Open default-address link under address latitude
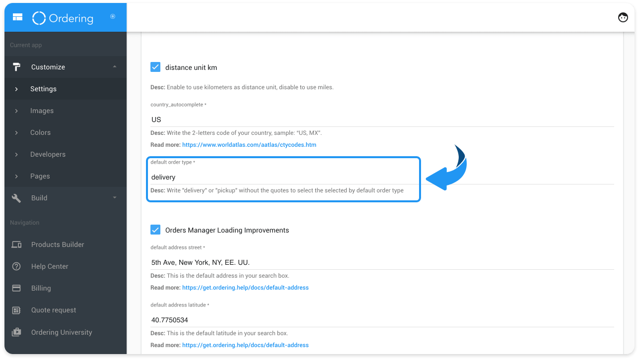 tap(245, 345)
